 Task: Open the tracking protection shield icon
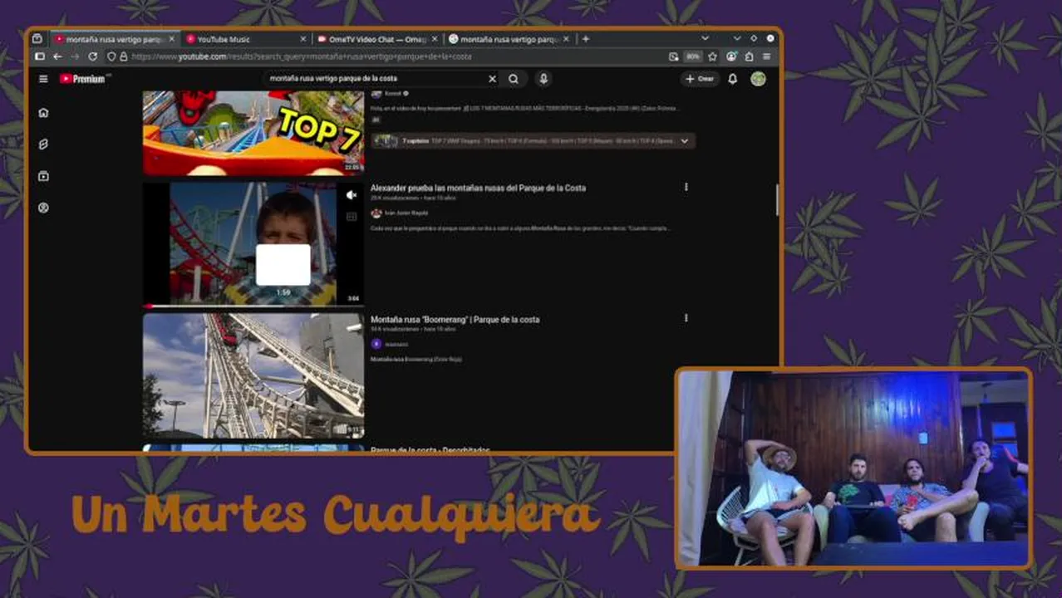coord(112,56)
